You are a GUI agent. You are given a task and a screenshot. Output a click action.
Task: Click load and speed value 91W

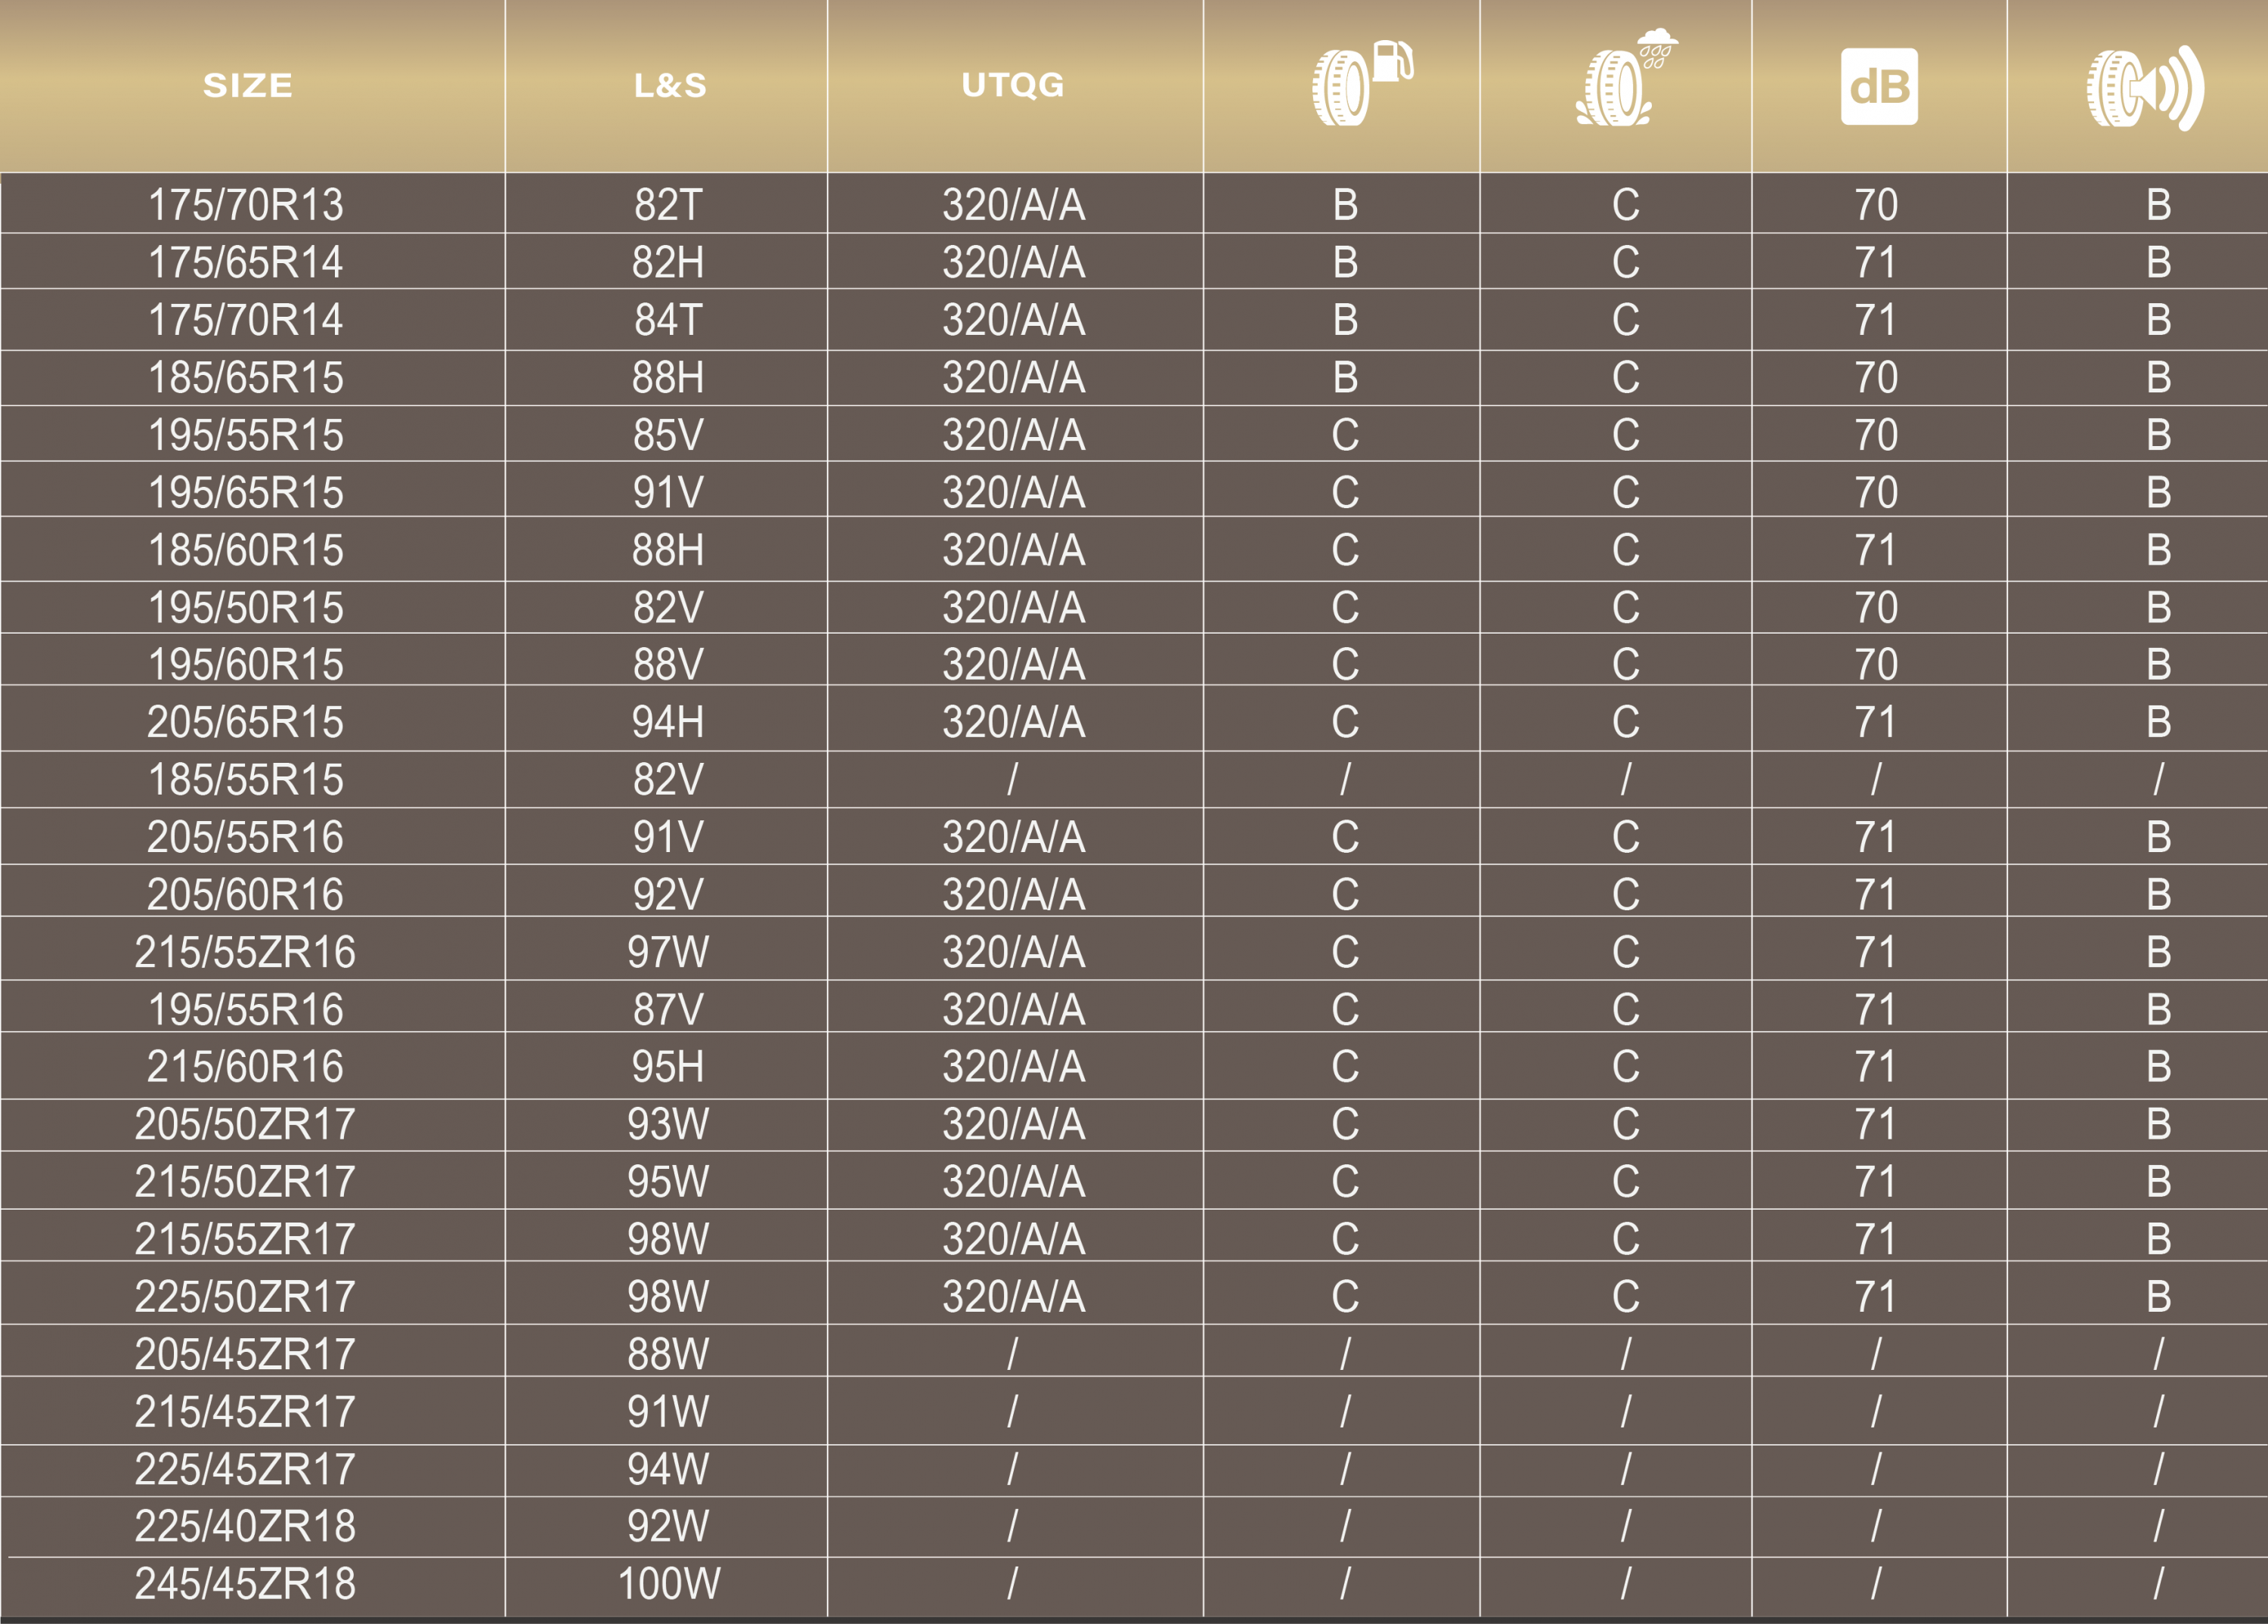click(x=669, y=1411)
